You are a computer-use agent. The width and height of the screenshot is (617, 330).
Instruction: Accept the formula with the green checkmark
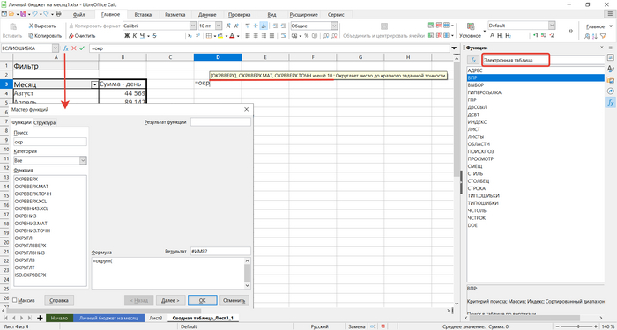click(x=82, y=48)
